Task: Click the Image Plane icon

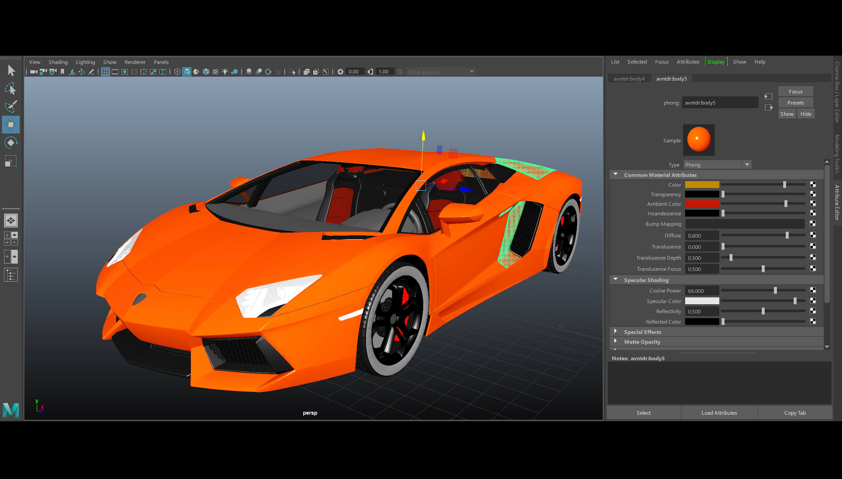Action: coord(72,72)
